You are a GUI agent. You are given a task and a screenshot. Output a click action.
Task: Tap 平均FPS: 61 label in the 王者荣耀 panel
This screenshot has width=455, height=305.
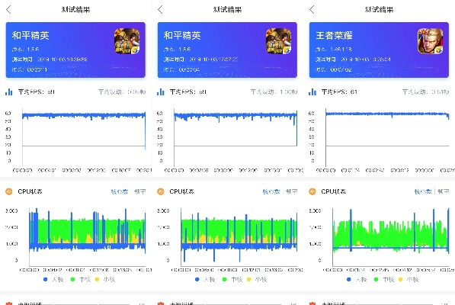(x=339, y=92)
